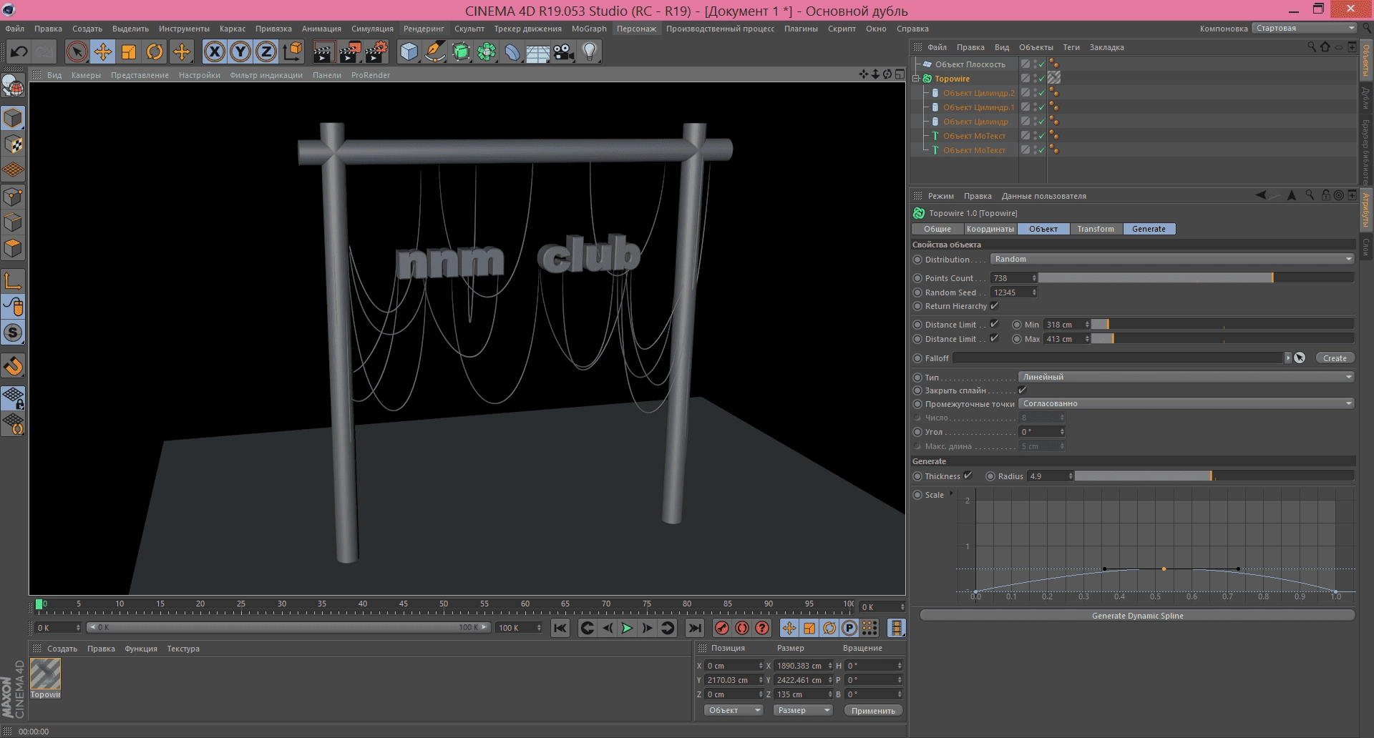
Task: Render the active view clapperboard icon
Action: click(x=323, y=51)
